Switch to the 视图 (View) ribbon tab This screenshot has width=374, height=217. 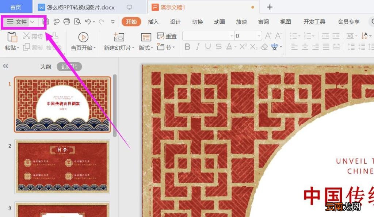[285, 22]
